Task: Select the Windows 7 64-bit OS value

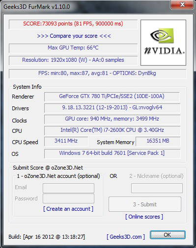Action: [112, 153]
